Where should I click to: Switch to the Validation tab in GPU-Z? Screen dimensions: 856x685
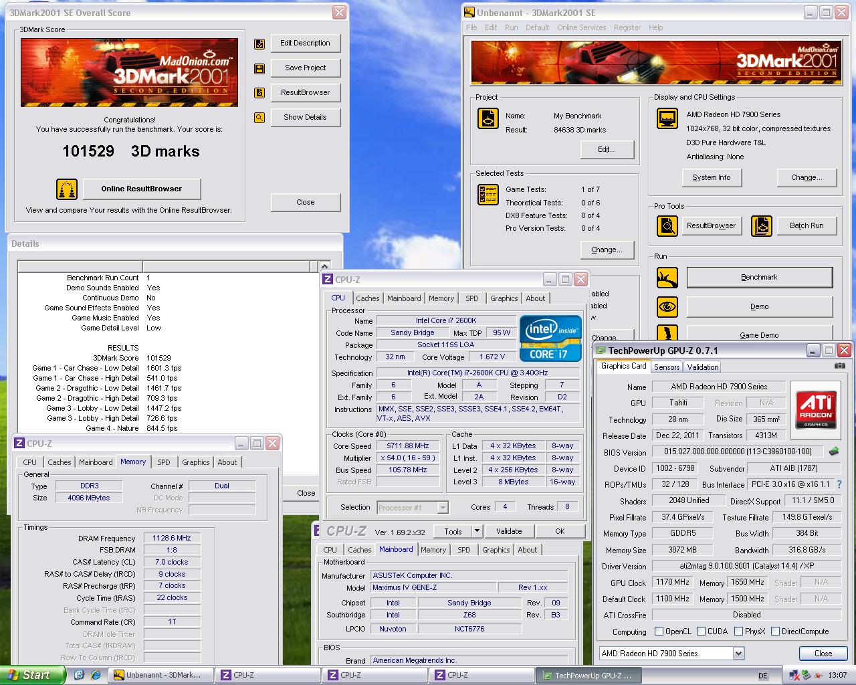[x=702, y=367]
